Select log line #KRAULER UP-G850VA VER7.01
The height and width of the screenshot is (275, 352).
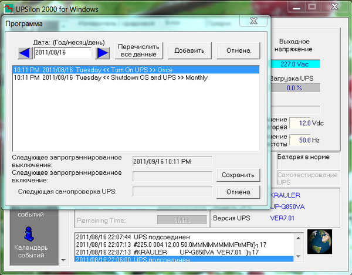184,252
